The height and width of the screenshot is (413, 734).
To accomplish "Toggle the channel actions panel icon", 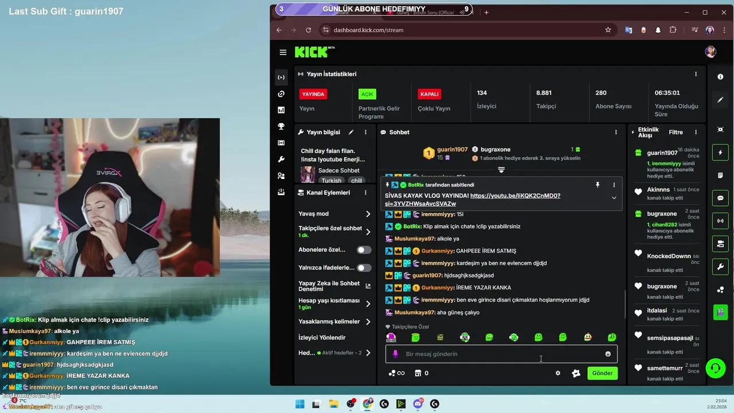I will (x=720, y=244).
